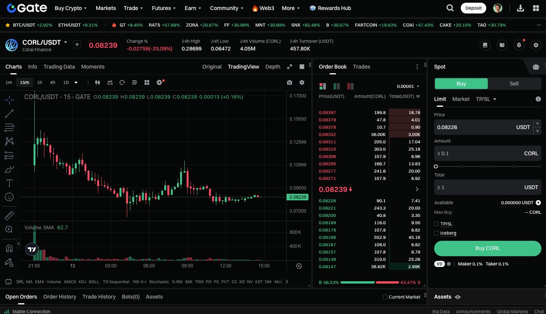This screenshot has width=546, height=314.
Task: Take a chart snapshot with camera icon
Action: tap(290, 82)
